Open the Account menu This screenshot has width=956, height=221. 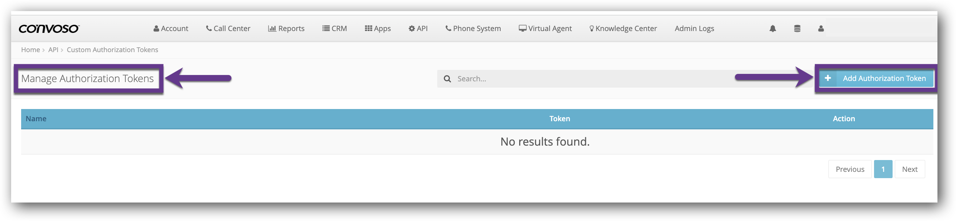point(171,28)
